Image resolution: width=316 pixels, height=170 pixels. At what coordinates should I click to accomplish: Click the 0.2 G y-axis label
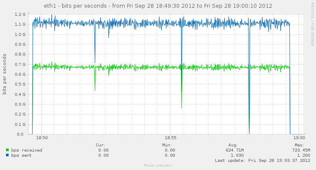(x=20, y=114)
